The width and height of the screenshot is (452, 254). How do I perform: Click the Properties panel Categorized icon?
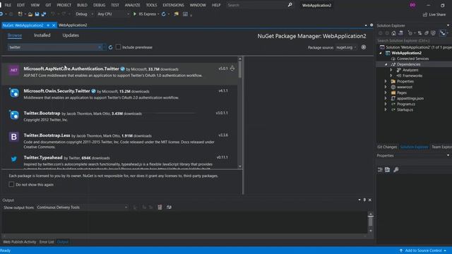point(380,169)
